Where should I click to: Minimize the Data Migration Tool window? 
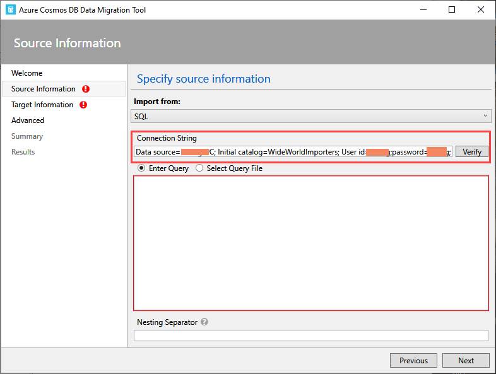click(x=423, y=9)
